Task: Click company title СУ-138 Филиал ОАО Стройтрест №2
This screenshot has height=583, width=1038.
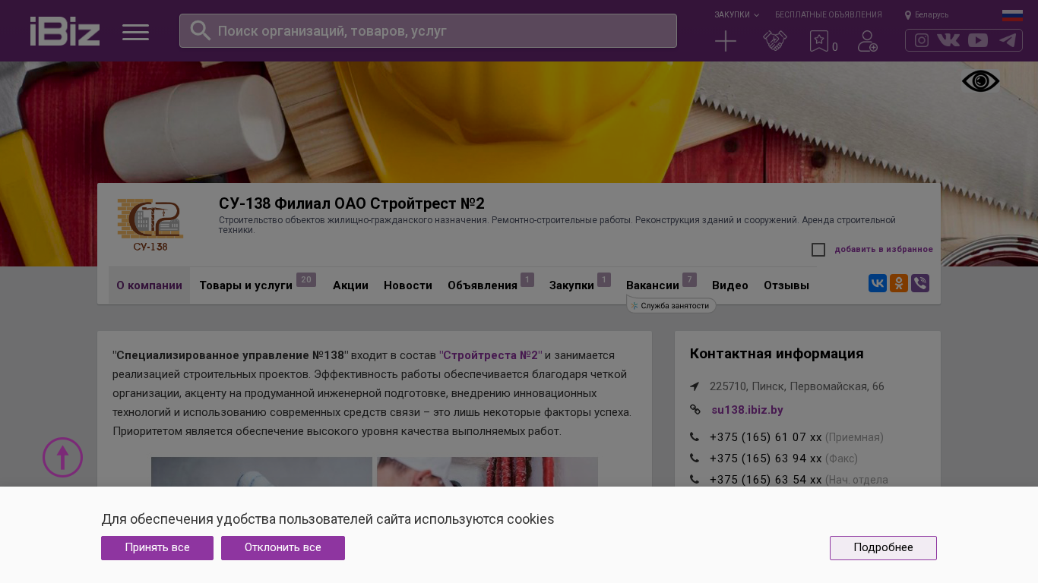Action: click(352, 203)
